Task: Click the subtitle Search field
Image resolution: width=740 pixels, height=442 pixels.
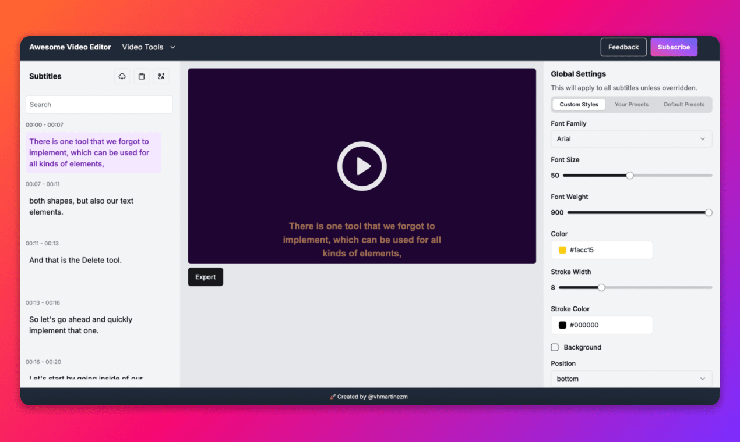Action: click(99, 105)
